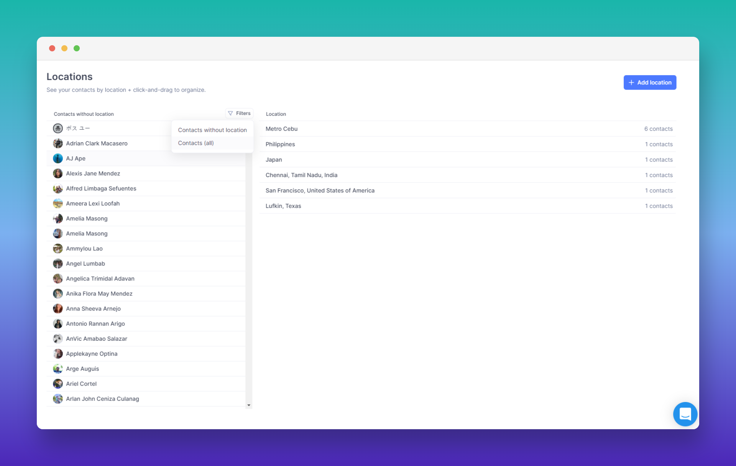Select the Philippines location row
Screen dimensions: 736x466
click(467, 144)
